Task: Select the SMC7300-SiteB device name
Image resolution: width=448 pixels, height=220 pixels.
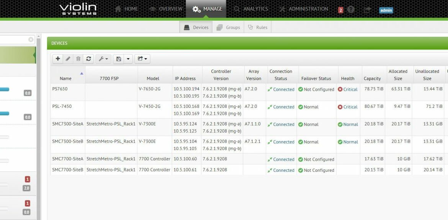Action: 68,142
